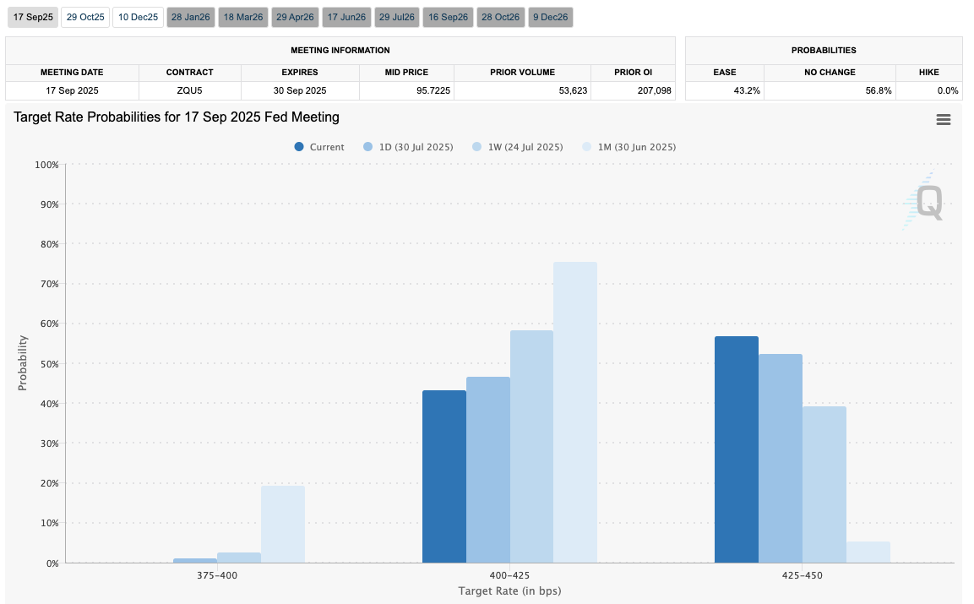Open the 10 Dec25 meeting tab

138,17
